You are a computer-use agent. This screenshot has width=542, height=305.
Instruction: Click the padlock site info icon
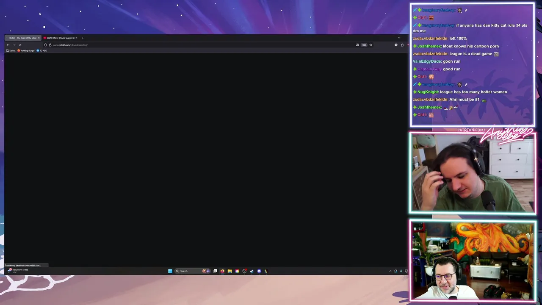(x=50, y=45)
